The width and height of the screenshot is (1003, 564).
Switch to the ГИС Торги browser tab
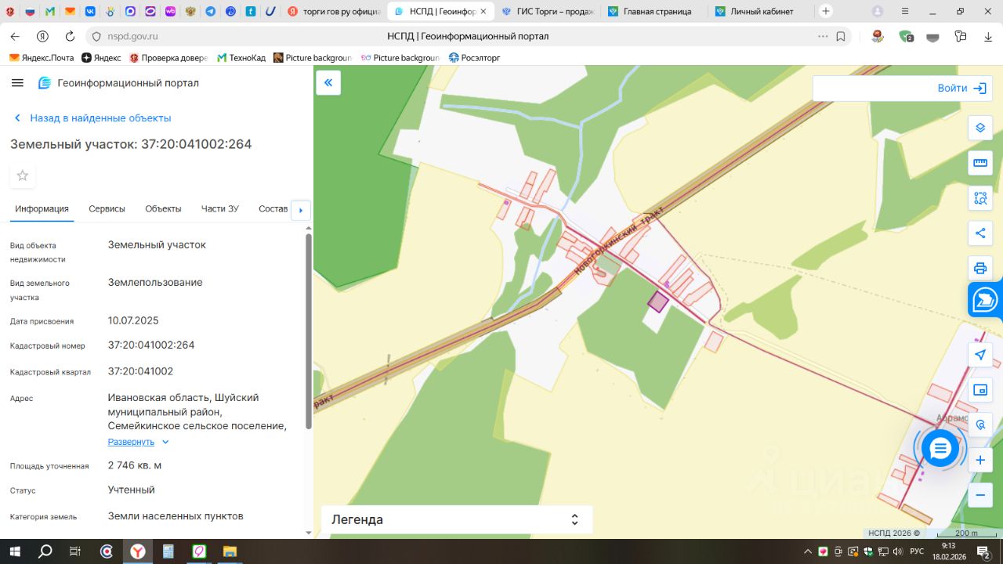548,12
